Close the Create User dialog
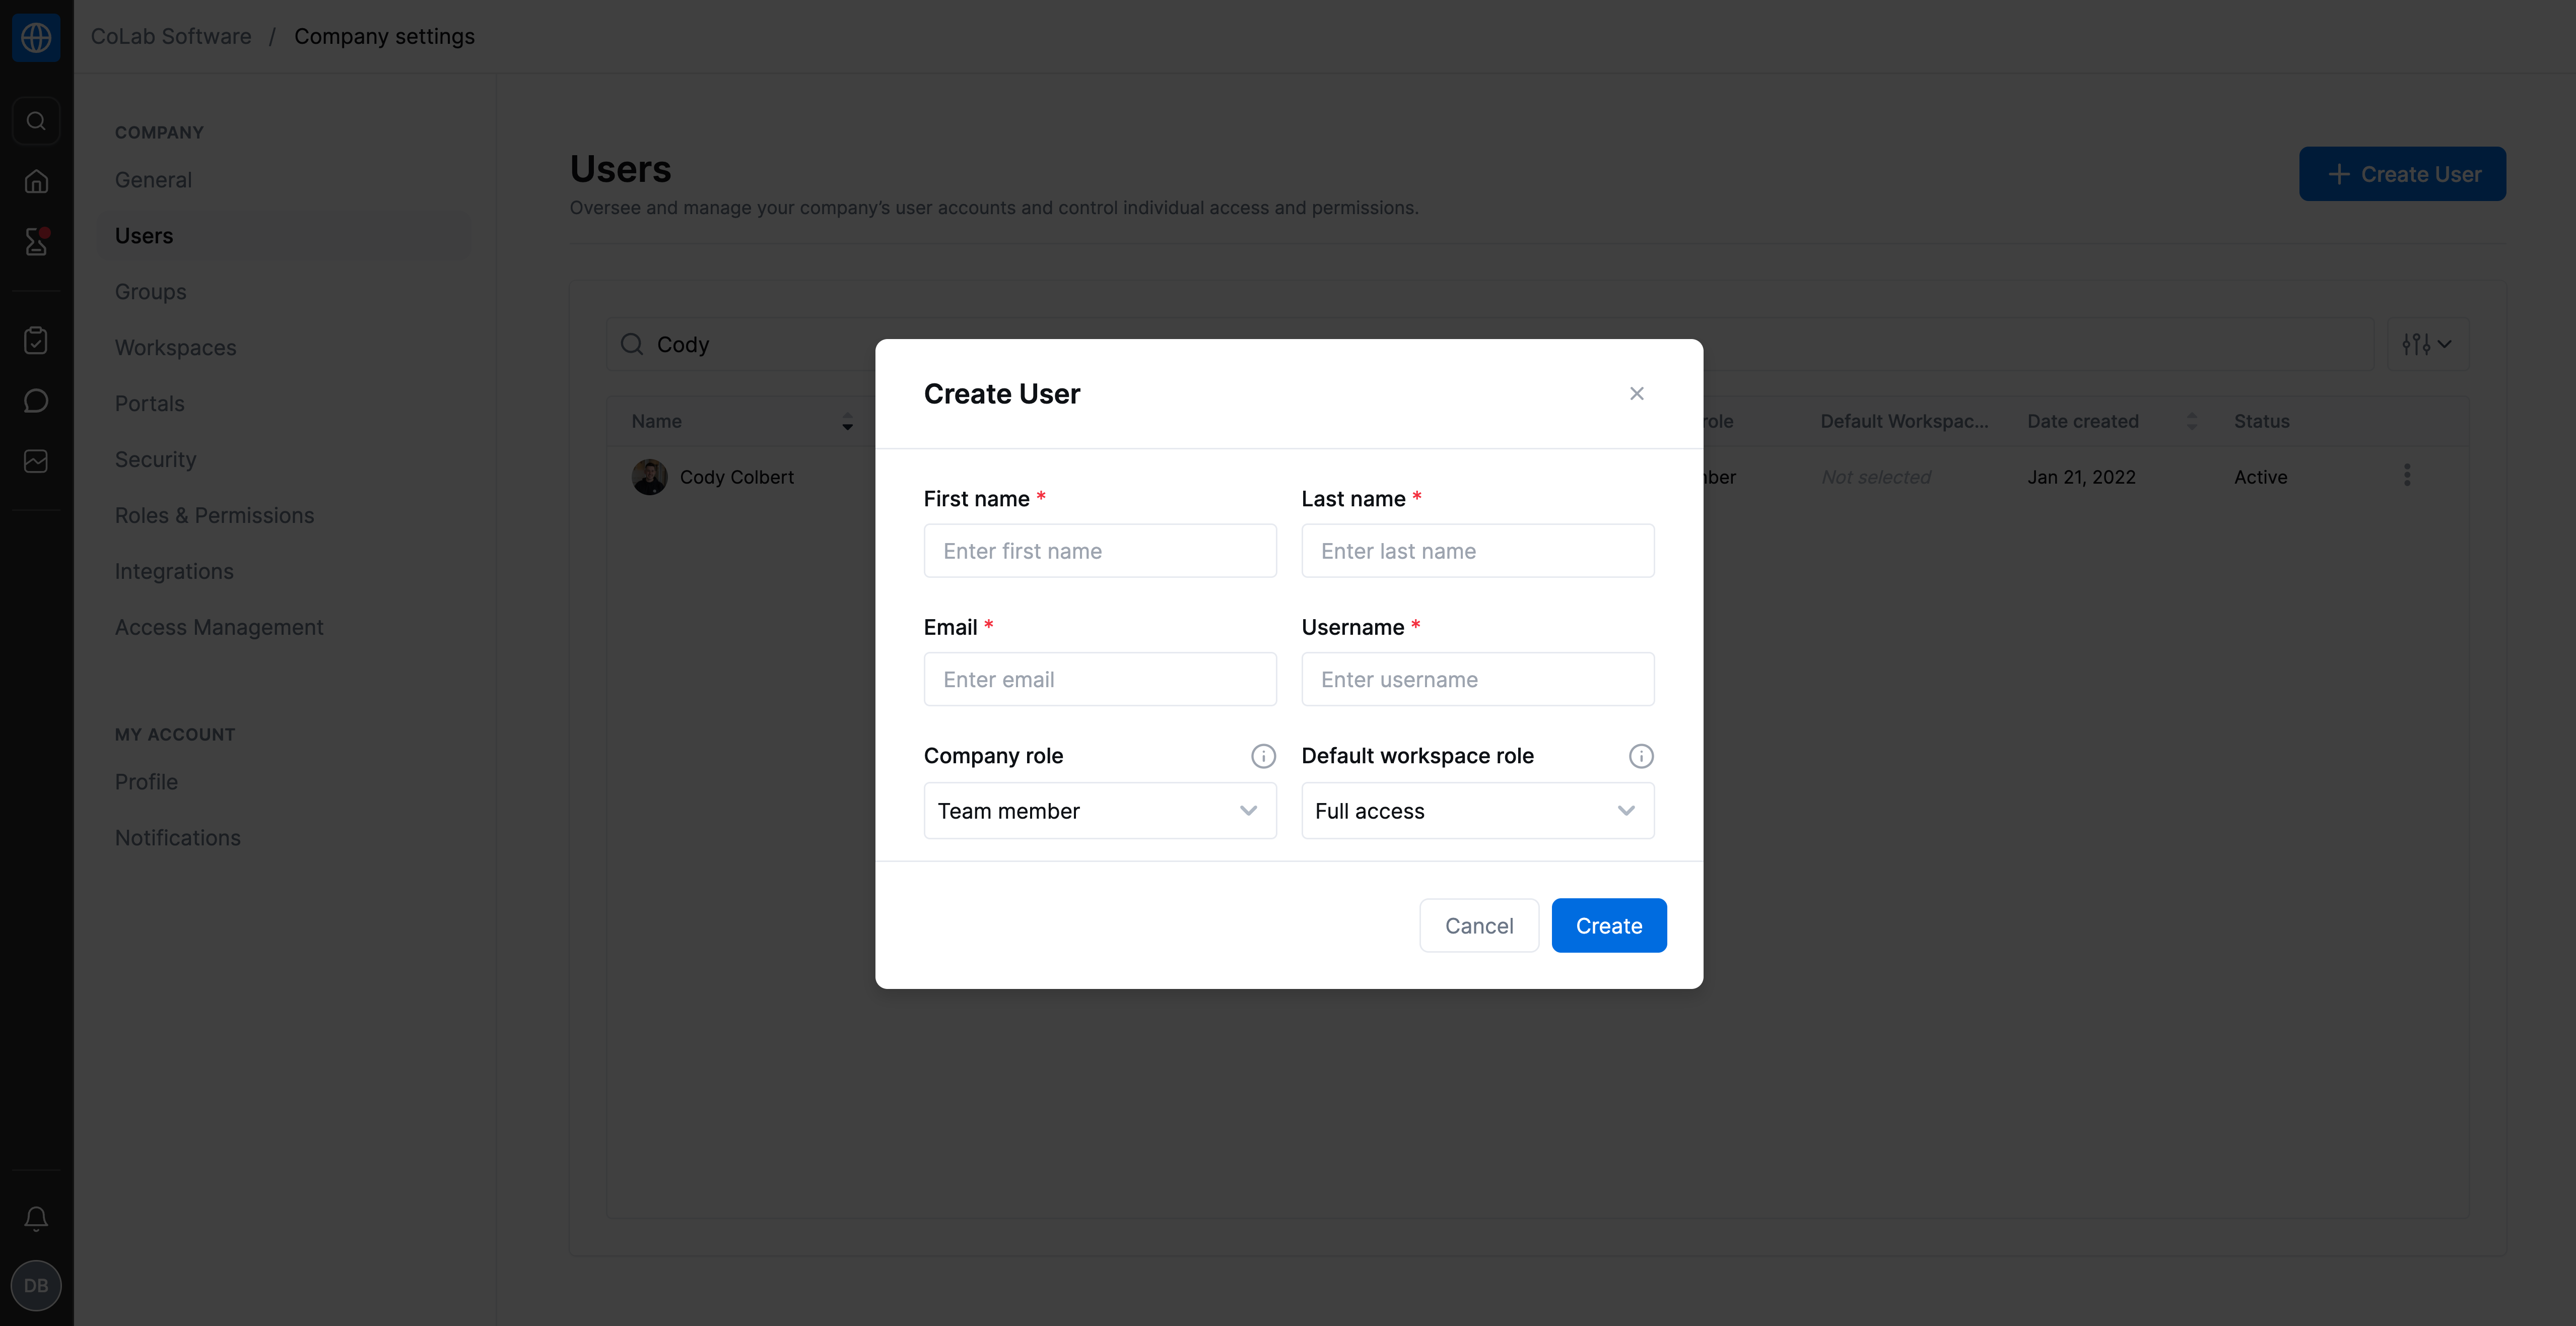The height and width of the screenshot is (1326, 2576). pos(1637,394)
